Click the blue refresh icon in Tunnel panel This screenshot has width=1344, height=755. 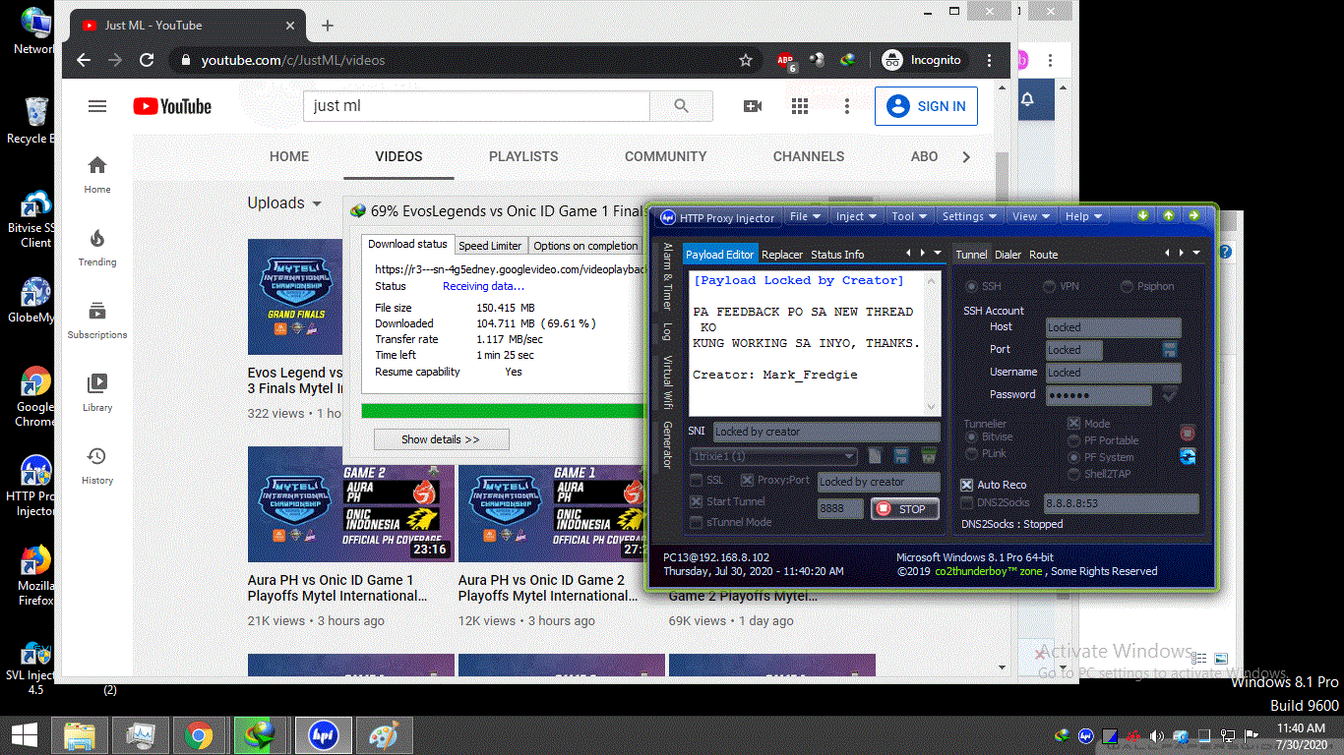(x=1188, y=456)
